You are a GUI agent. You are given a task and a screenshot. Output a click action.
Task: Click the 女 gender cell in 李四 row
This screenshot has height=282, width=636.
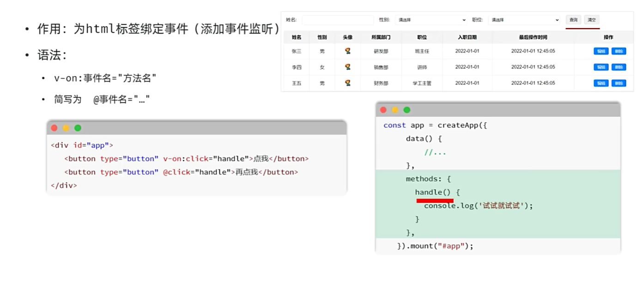322,67
